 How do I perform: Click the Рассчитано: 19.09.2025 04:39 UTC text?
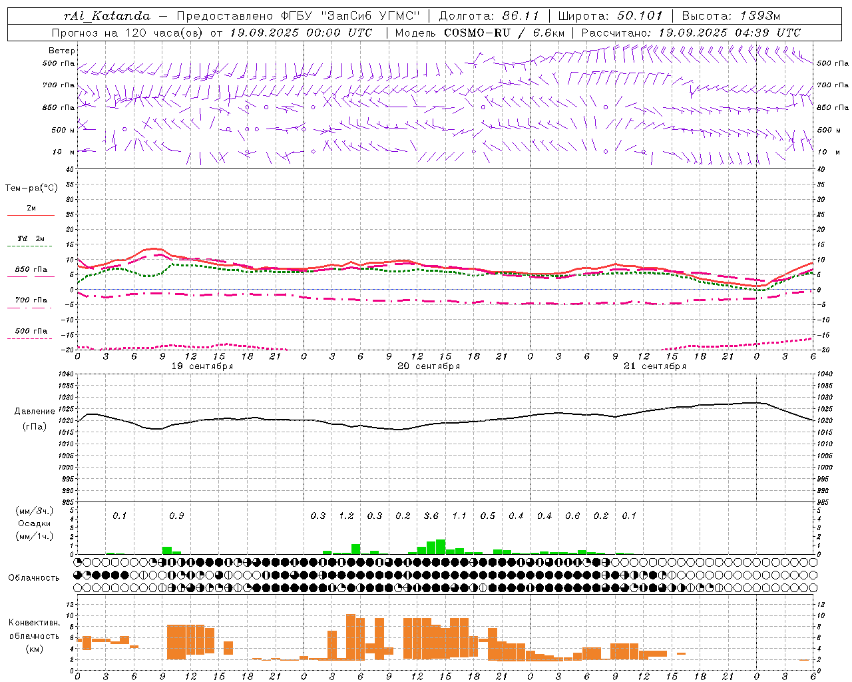pos(691,33)
